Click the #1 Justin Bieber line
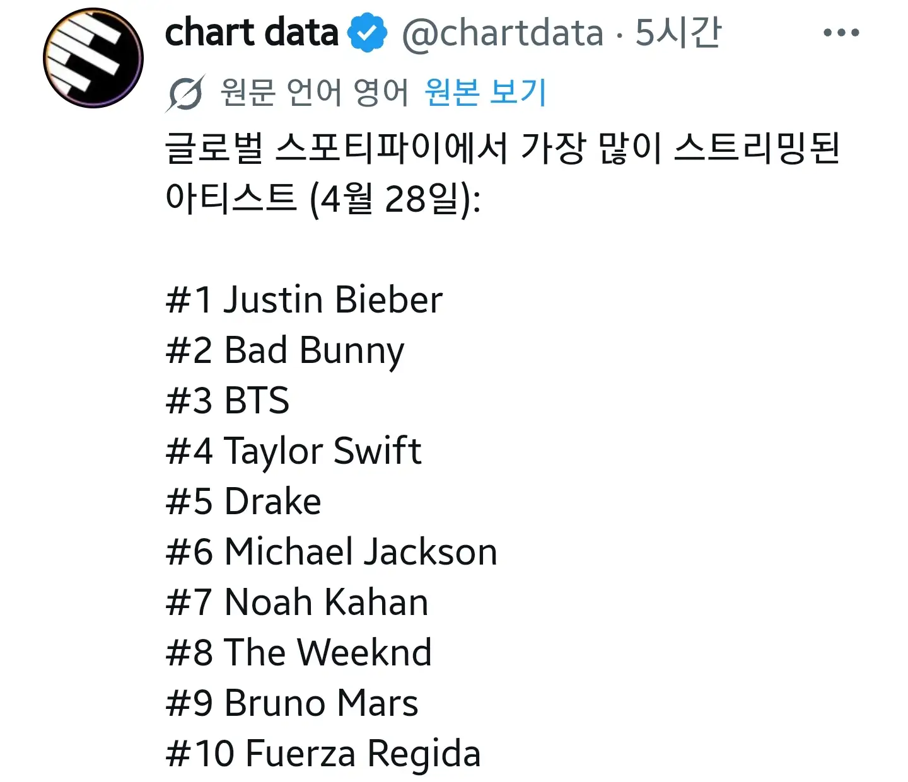 tap(304, 299)
